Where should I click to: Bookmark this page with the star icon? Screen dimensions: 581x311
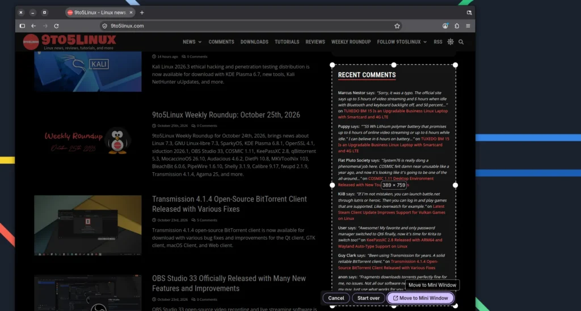point(397,26)
